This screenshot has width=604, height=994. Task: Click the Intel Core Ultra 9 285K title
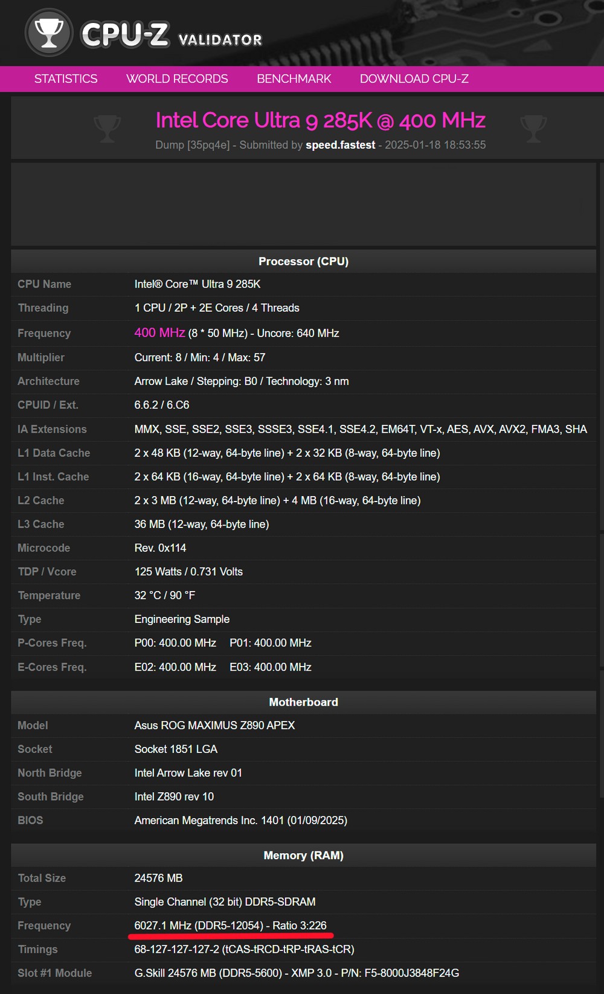click(321, 120)
